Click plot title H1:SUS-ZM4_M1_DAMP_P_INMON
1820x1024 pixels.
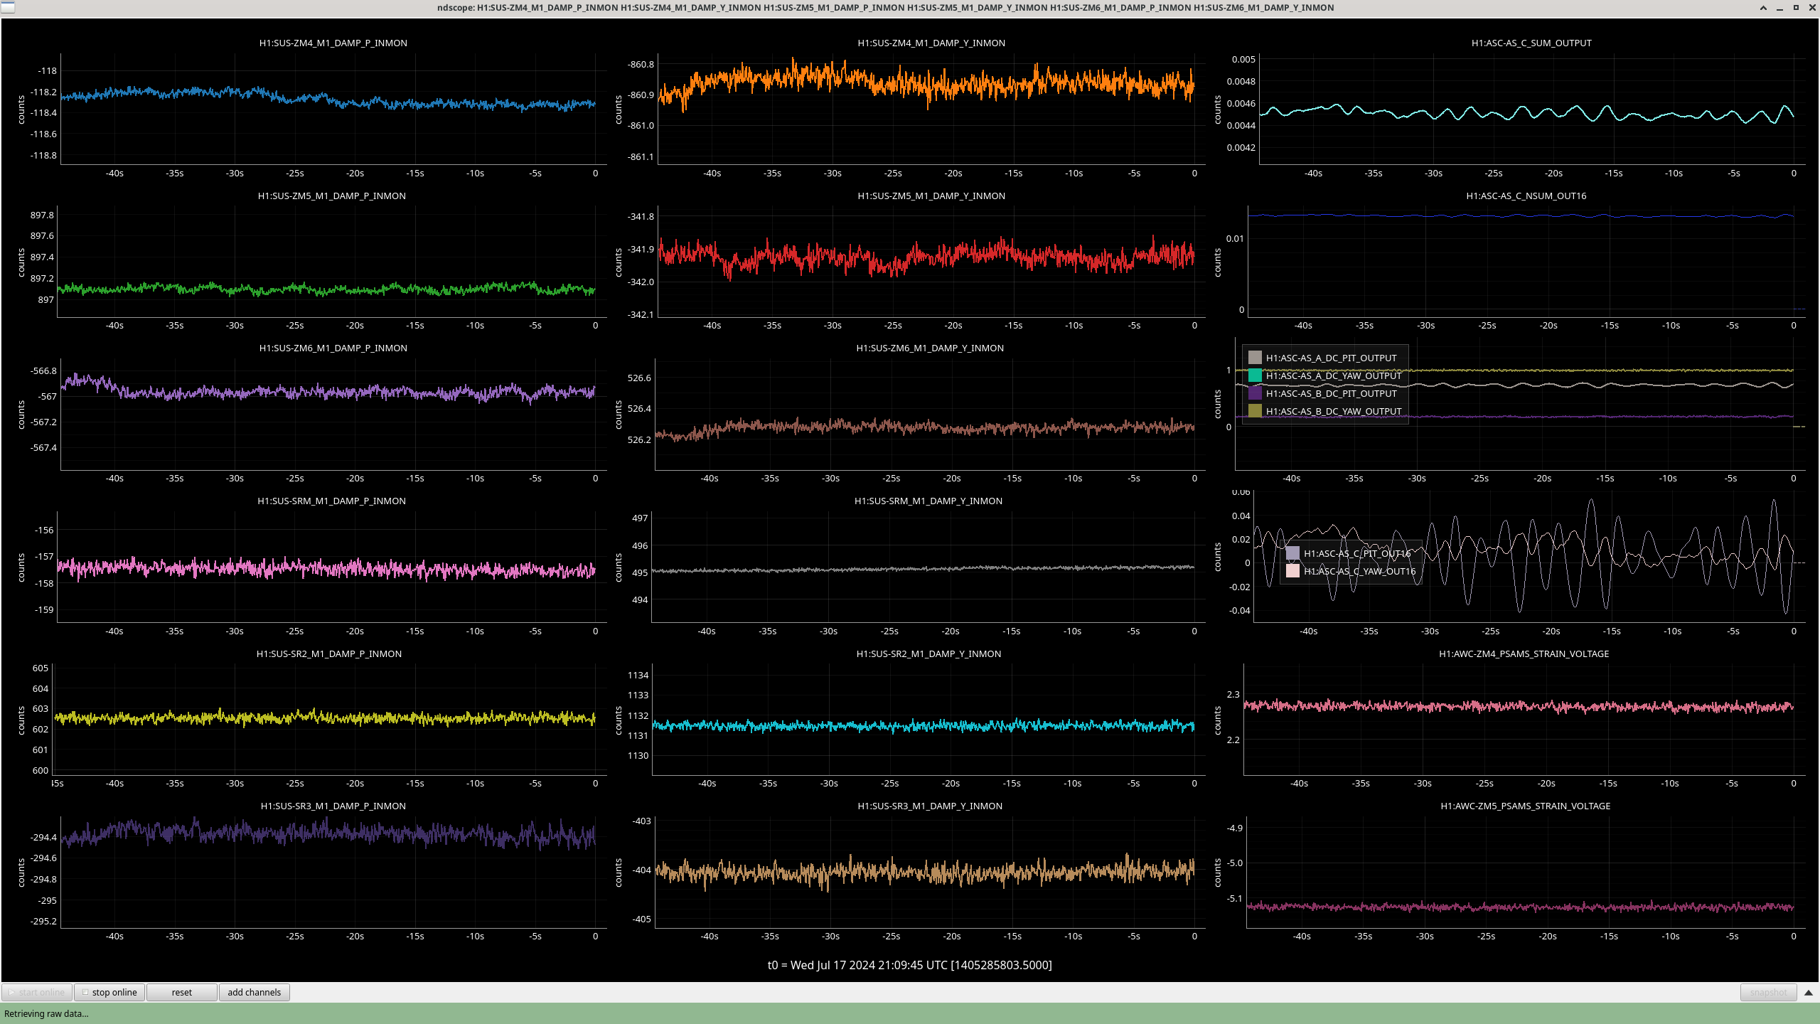333,43
